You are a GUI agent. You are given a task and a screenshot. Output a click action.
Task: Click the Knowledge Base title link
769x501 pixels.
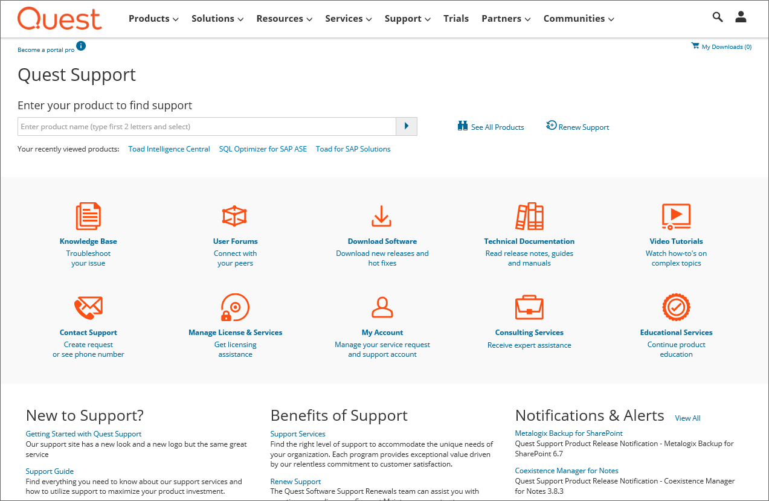click(88, 241)
